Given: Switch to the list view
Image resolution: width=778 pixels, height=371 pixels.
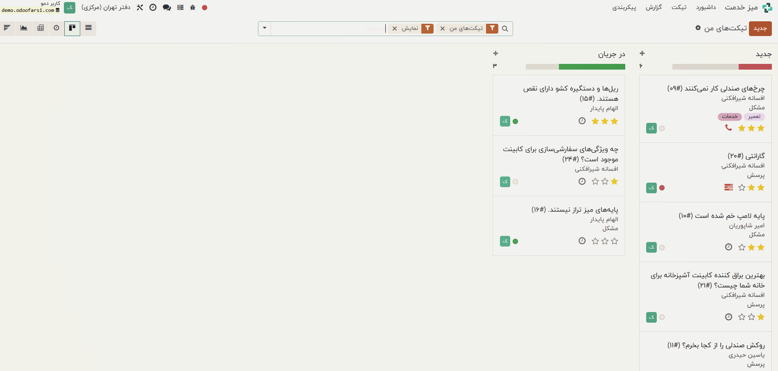Looking at the screenshot, I should click(x=88, y=28).
